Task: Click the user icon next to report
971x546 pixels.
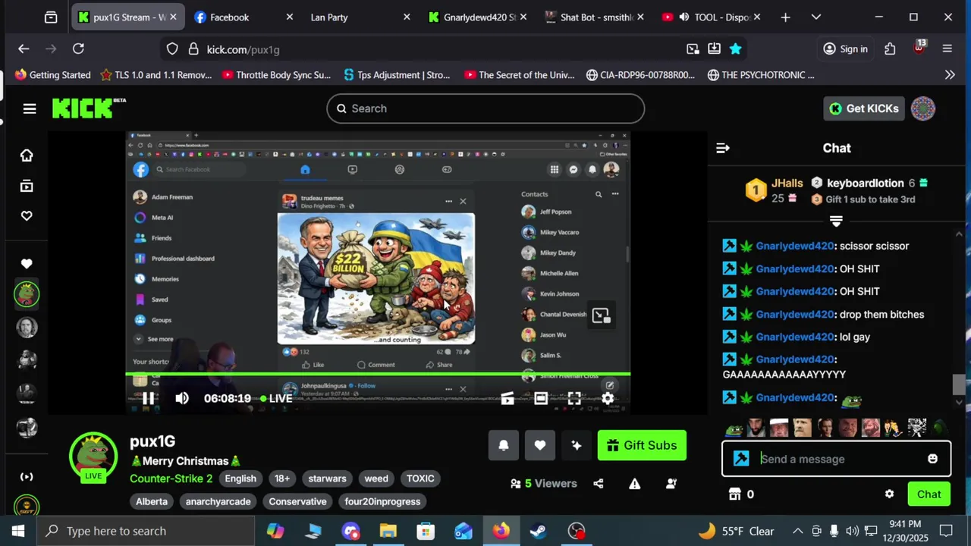Action: point(671,484)
